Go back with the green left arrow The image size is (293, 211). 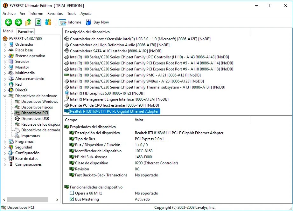[x=8, y=22]
